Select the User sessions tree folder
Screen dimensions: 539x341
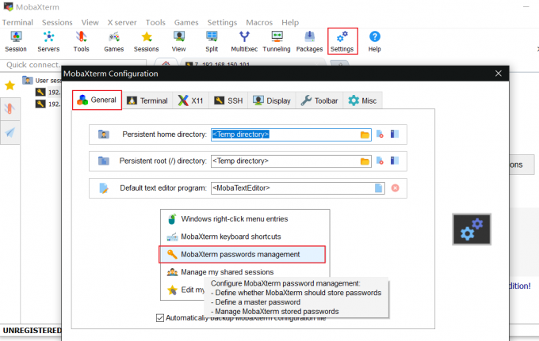click(x=42, y=81)
